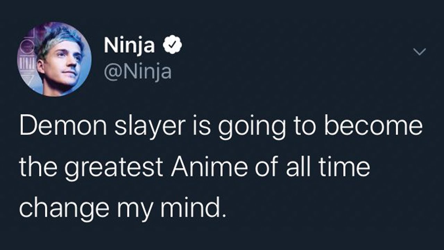Click the bold Ninja display name

129,46
